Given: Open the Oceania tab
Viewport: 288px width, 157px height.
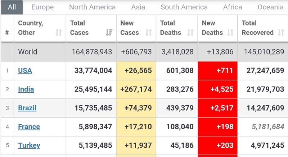Looking at the screenshot, I should click(x=270, y=7).
